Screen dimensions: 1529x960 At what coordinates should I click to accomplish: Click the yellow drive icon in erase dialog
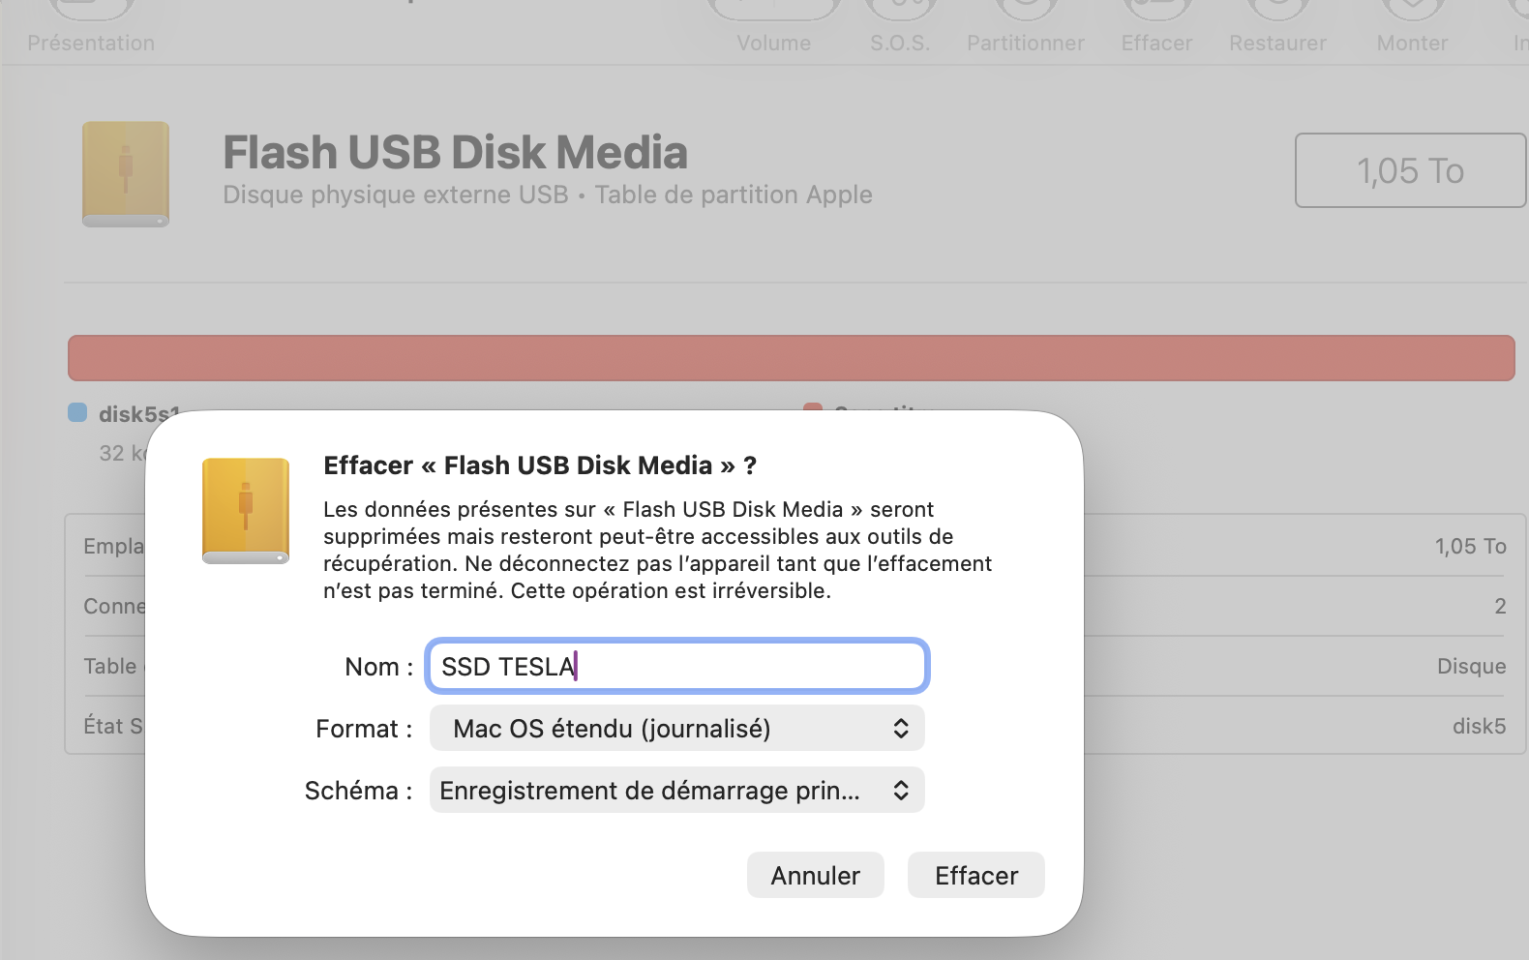click(x=246, y=510)
